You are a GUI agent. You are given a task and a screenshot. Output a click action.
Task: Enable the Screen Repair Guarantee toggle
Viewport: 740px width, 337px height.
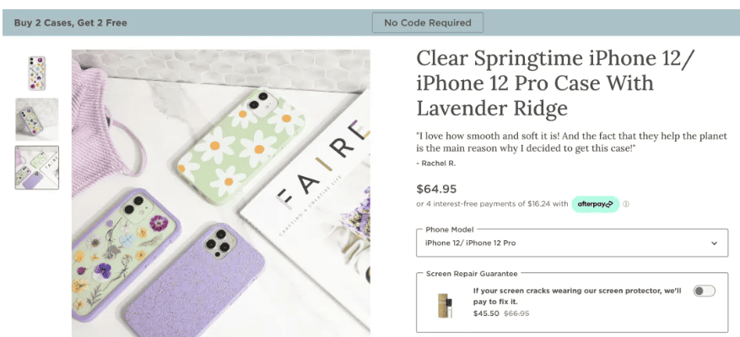point(704,291)
